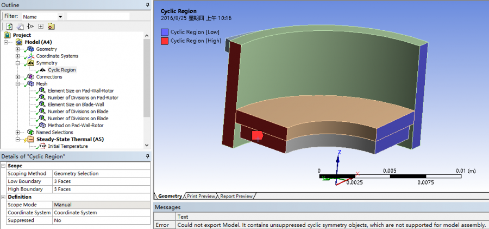Click the icon of Element Size on Blade-Wall
The height and width of the screenshot is (229, 489).
point(42,104)
